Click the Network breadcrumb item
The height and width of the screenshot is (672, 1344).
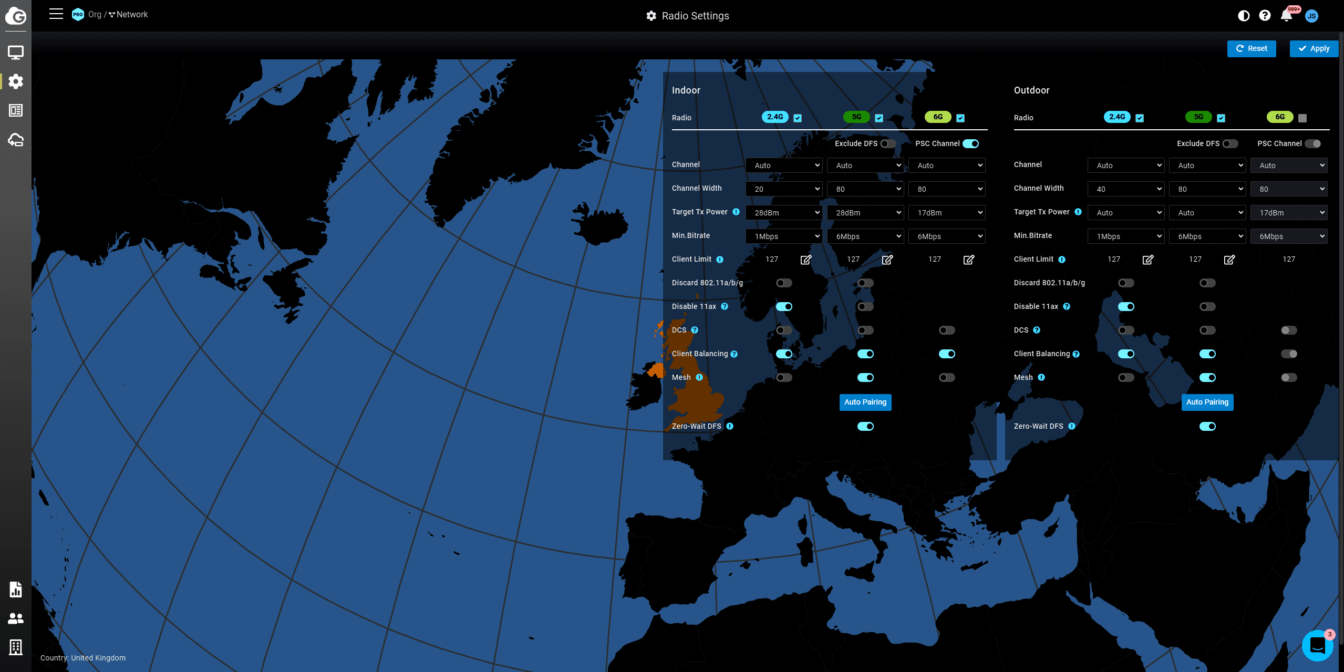(x=132, y=15)
